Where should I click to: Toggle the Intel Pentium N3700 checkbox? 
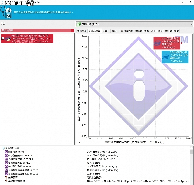pos(3,38)
